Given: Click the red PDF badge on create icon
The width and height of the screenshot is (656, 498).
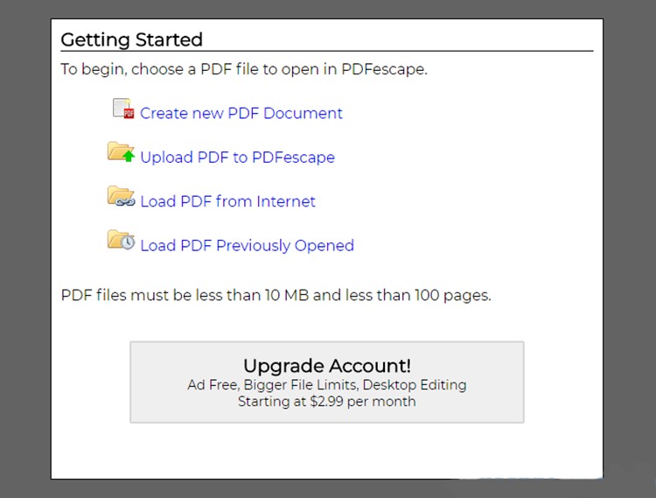Looking at the screenshot, I should coord(129,114).
